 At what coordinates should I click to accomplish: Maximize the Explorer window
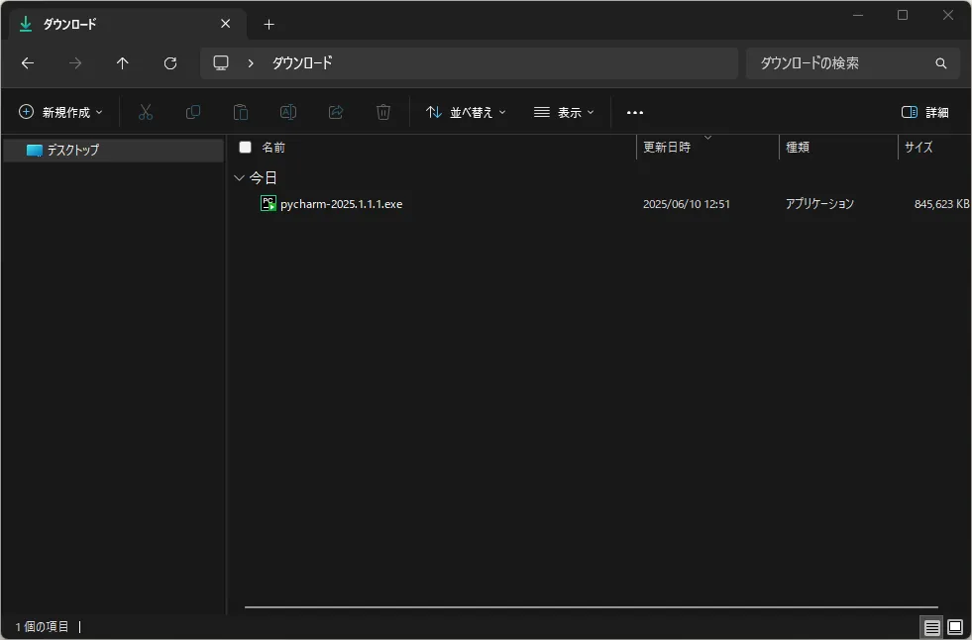[x=903, y=15]
